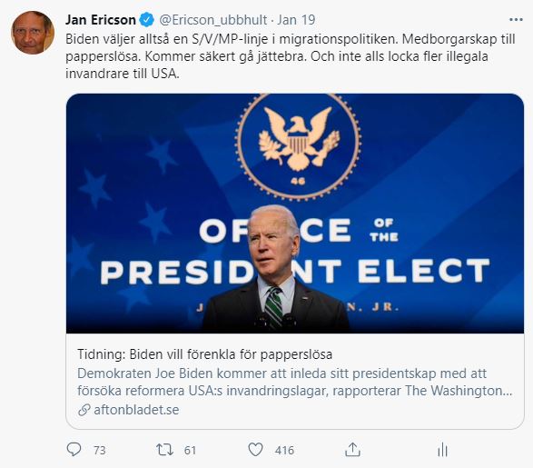
Task: View tweet analytics bar chart icon
Action: tap(442, 450)
